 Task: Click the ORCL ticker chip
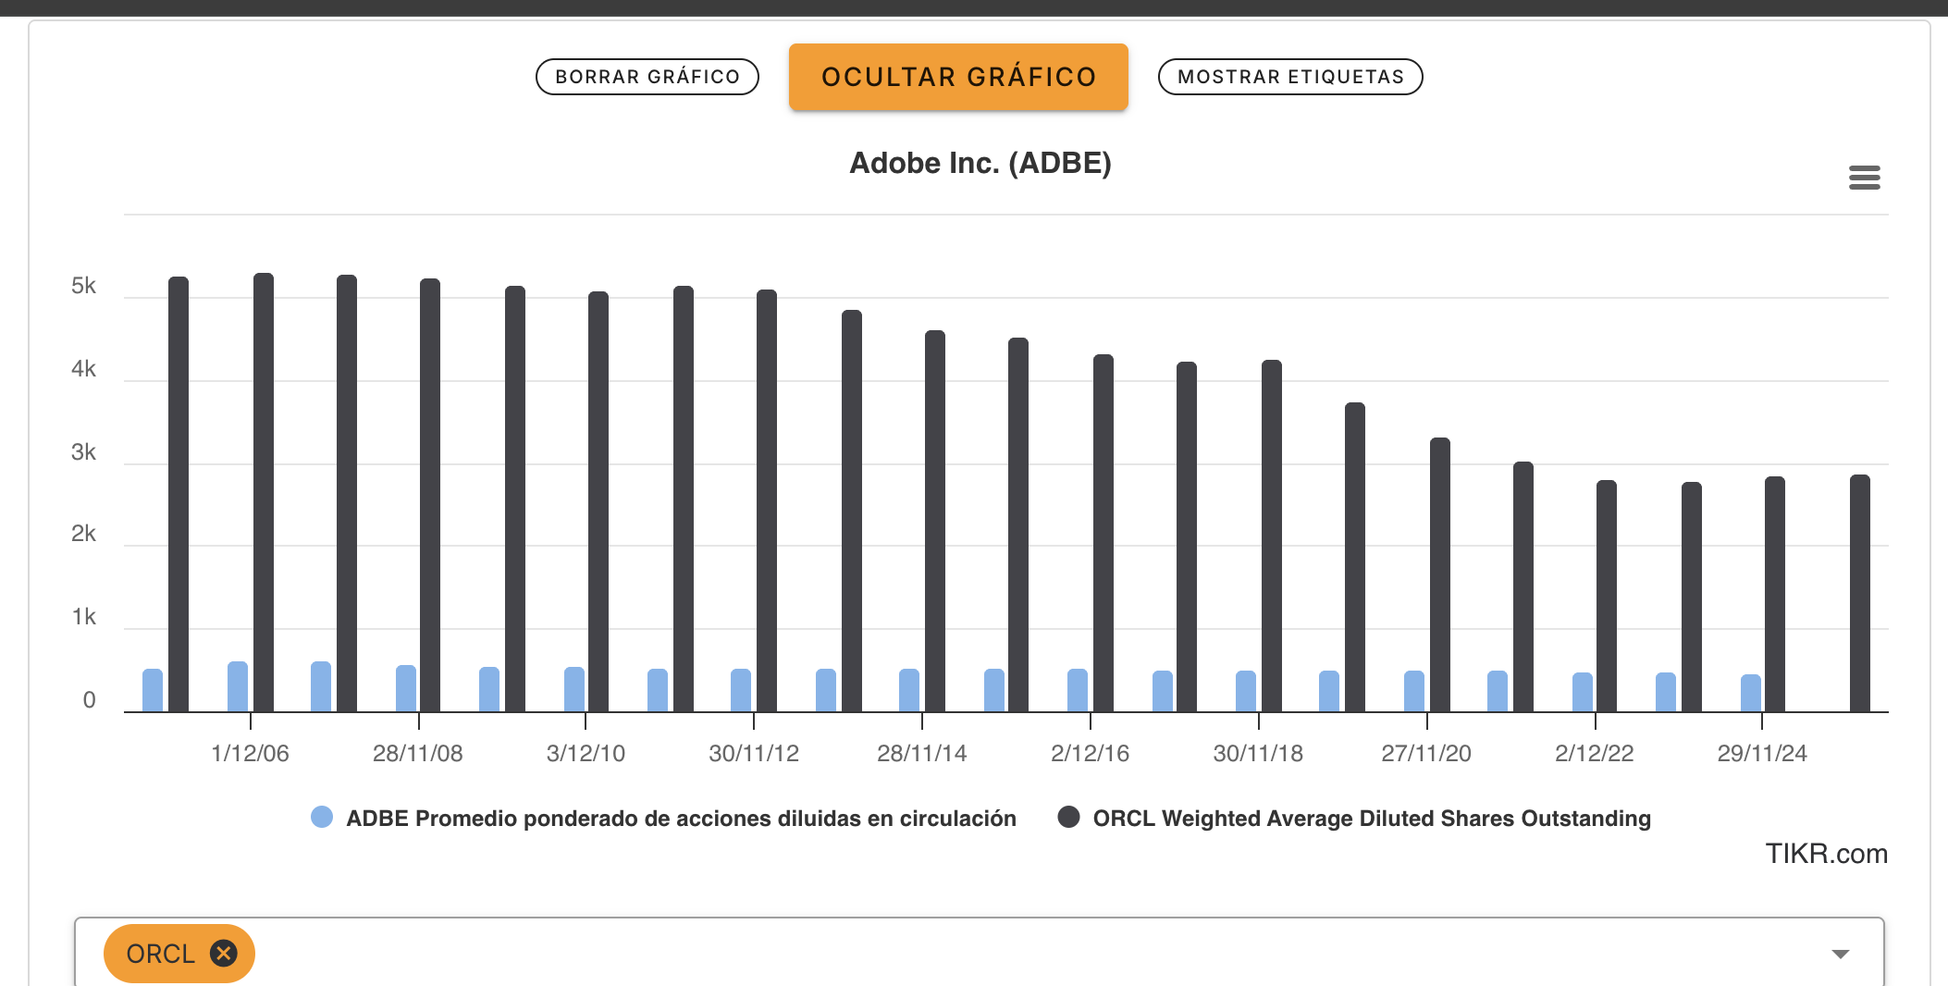click(x=161, y=954)
